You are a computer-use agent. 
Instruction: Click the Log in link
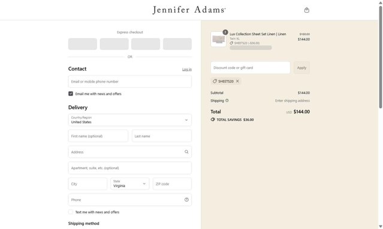[187, 69]
